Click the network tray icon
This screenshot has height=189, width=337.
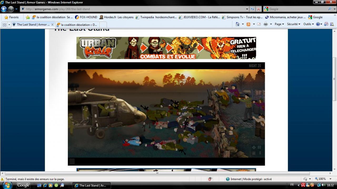[319, 185]
